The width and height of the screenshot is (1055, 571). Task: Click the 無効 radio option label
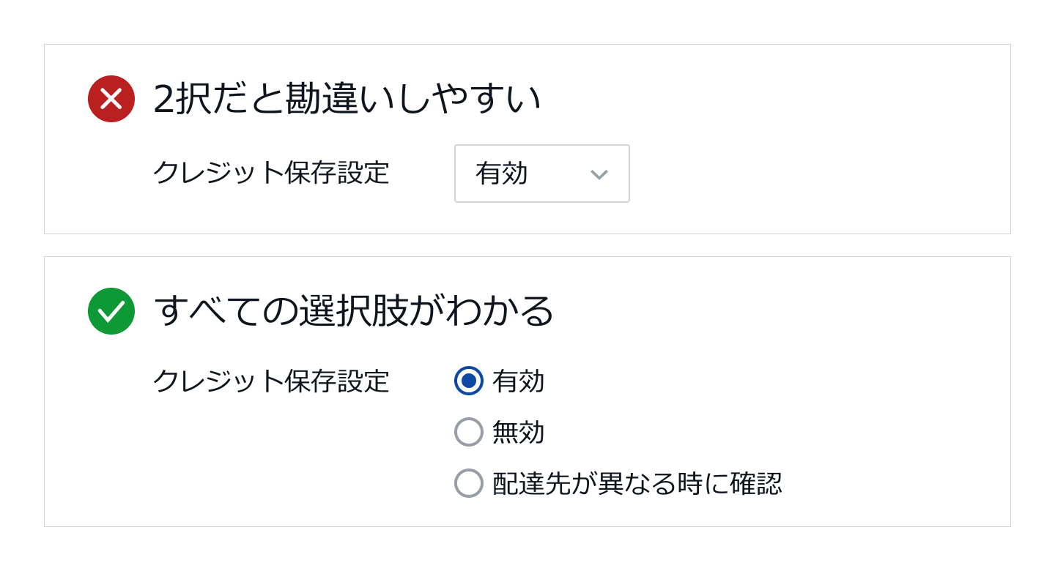519,432
